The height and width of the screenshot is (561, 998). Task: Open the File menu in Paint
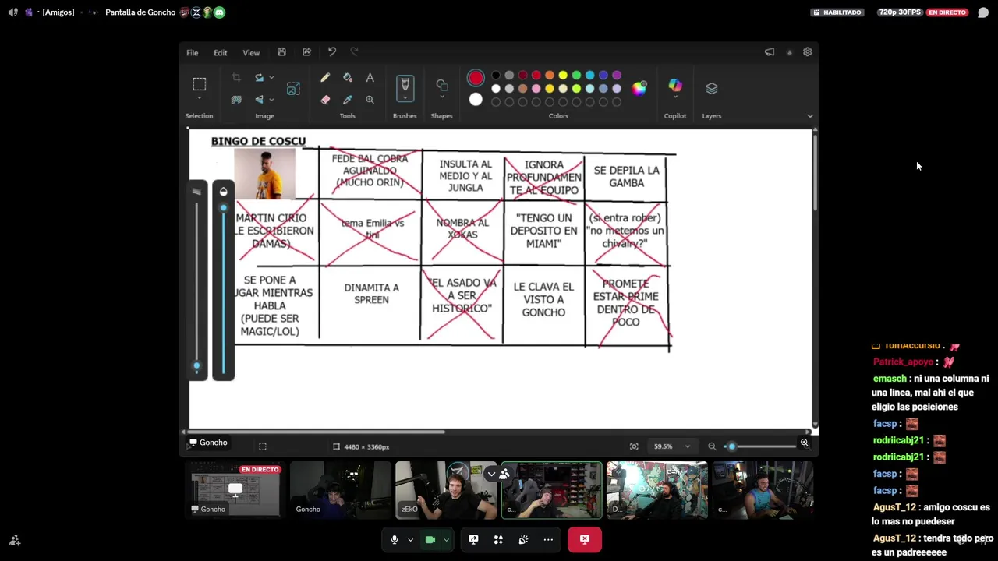[192, 52]
